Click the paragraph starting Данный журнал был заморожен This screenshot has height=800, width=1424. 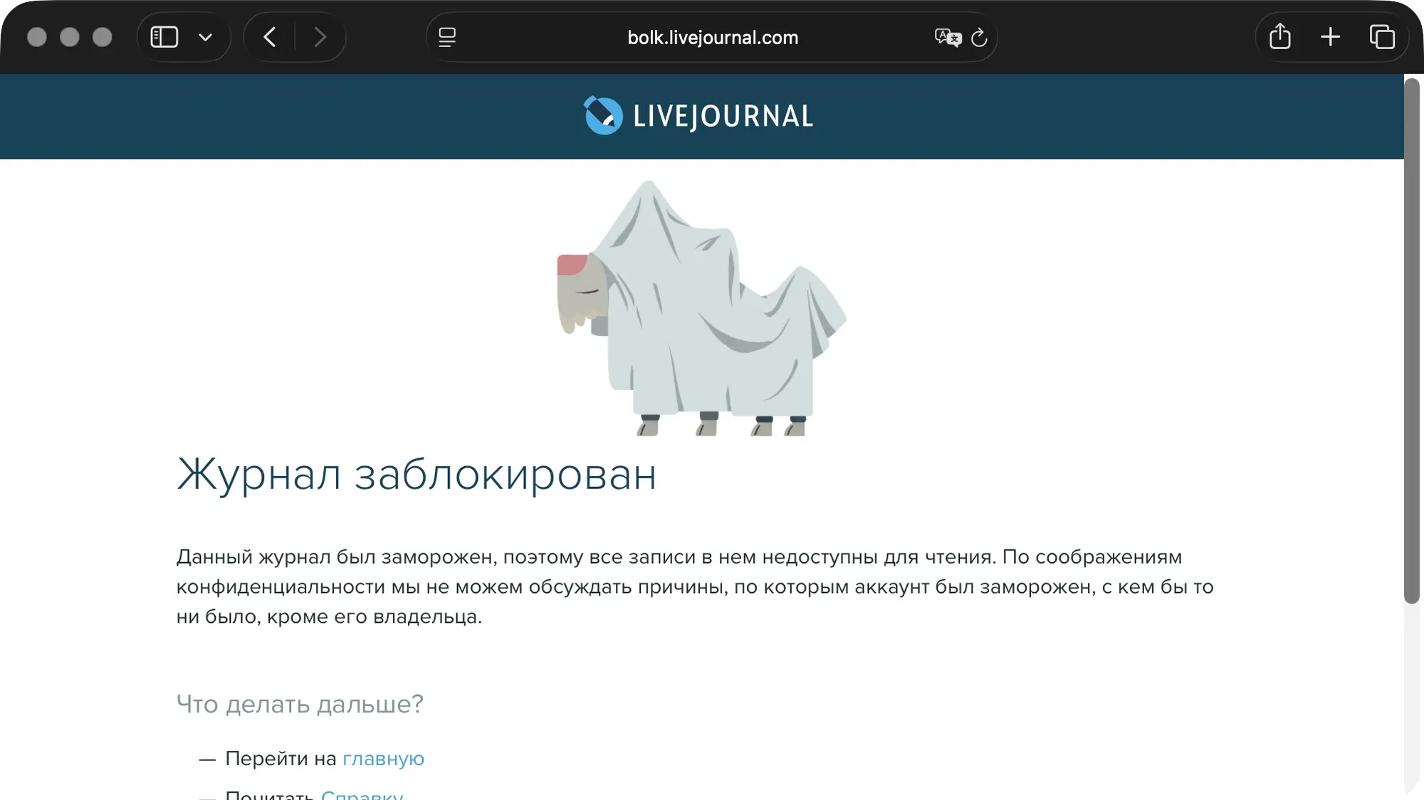(x=695, y=586)
